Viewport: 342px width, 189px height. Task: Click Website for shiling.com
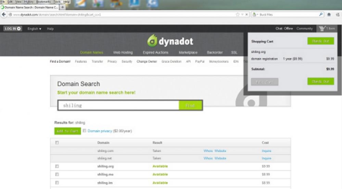coord(220,151)
